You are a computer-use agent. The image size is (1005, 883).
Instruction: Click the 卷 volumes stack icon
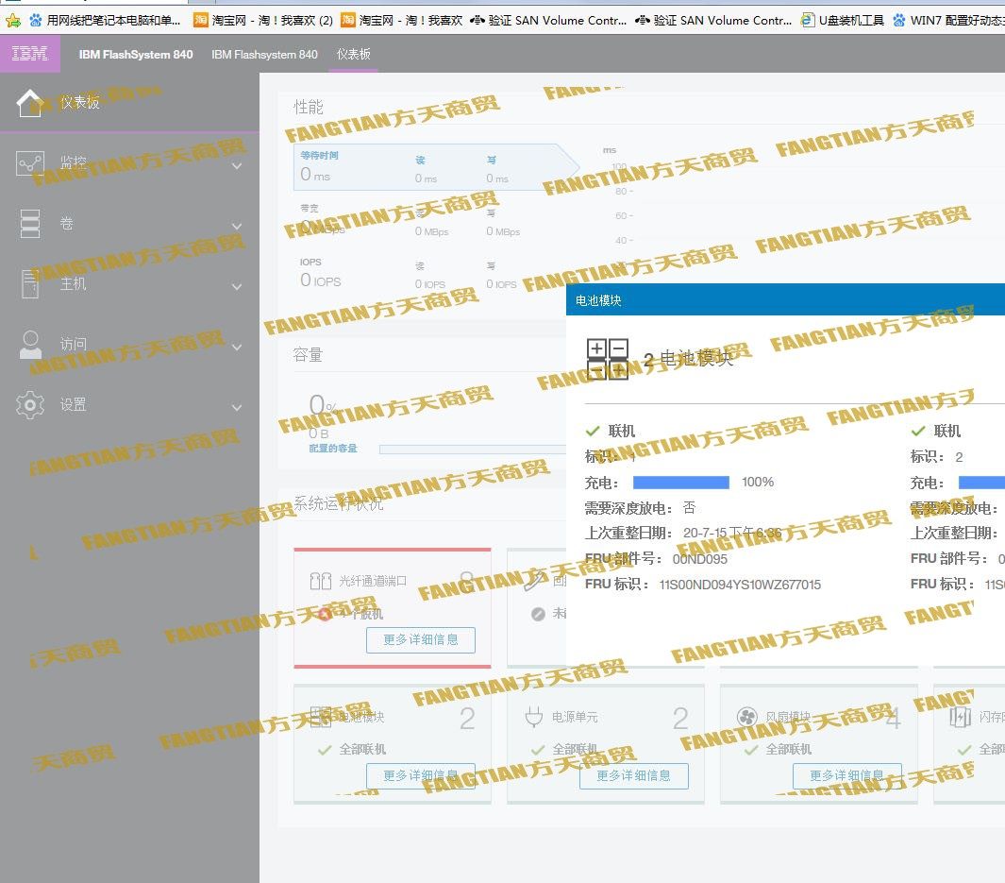pos(30,224)
